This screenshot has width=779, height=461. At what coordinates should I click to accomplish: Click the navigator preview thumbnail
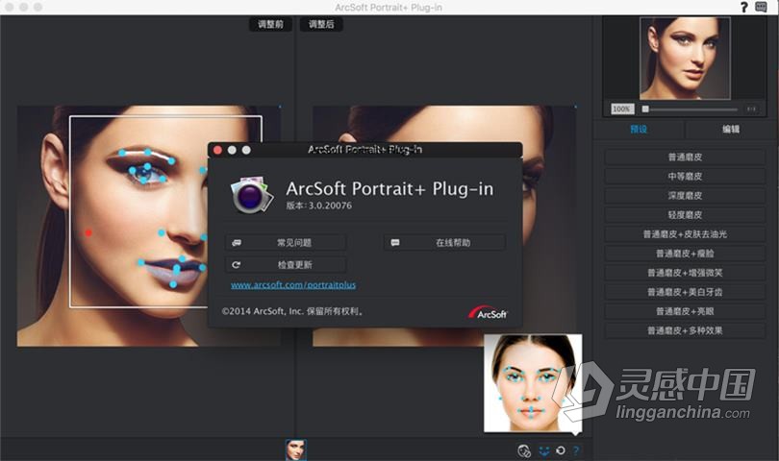point(685,58)
